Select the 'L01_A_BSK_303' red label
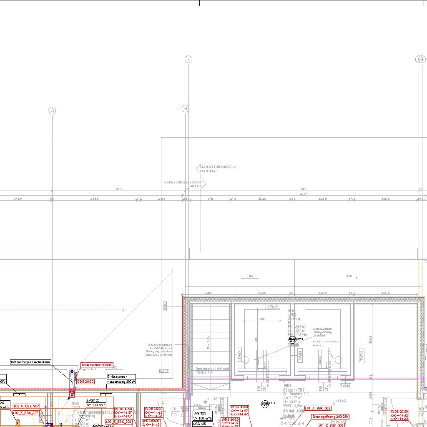The width and height of the screenshot is (427, 427). [318, 409]
